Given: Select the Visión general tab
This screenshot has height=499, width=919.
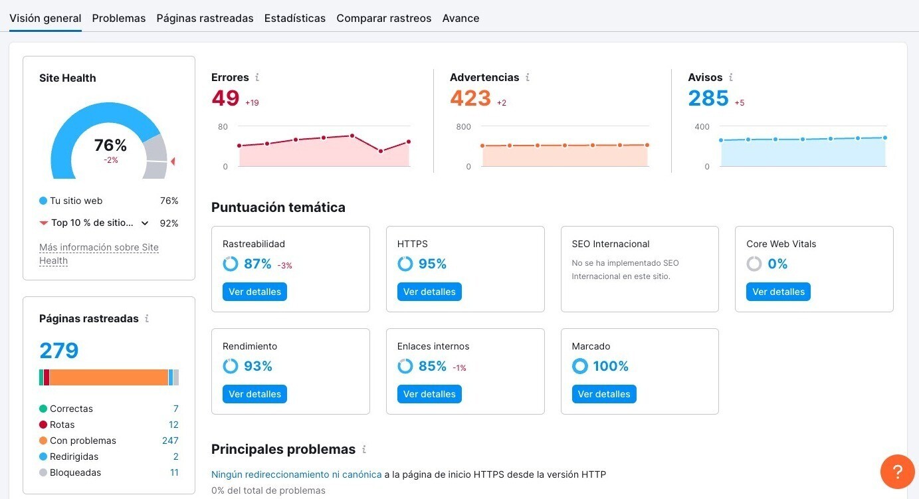Looking at the screenshot, I should (x=45, y=19).
